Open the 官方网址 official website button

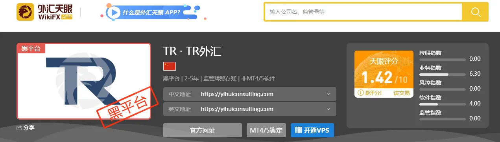pos(203,130)
